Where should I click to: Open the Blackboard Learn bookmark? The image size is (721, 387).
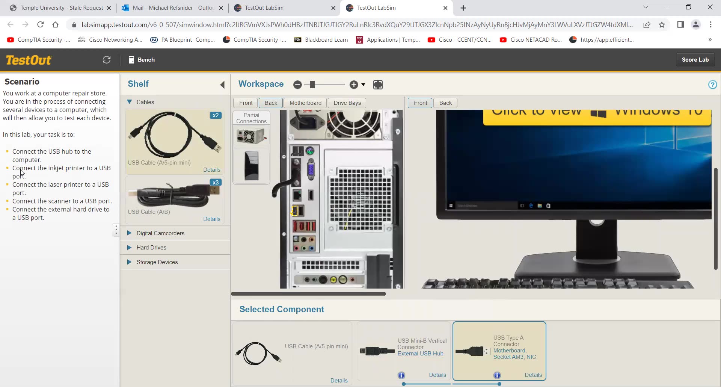(x=321, y=40)
